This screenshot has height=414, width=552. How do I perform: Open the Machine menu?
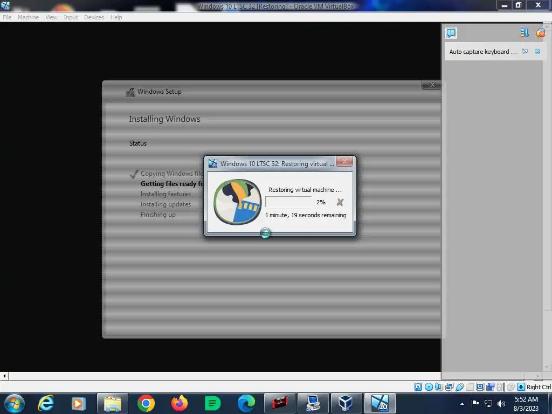[28, 17]
